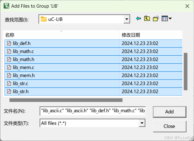Click the horizontal scrollbar thumb

(66, 100)
